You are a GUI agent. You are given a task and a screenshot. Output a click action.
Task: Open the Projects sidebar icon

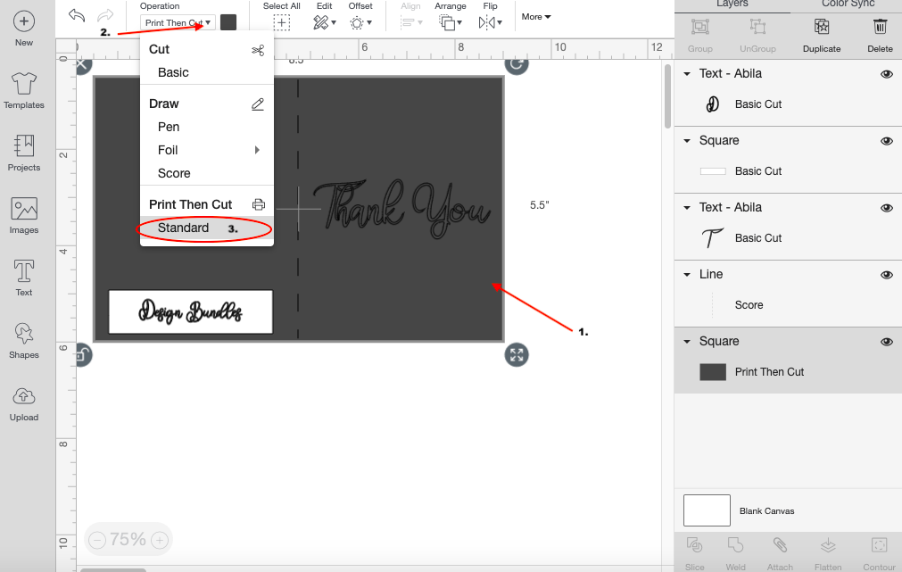tap(23, 146)
